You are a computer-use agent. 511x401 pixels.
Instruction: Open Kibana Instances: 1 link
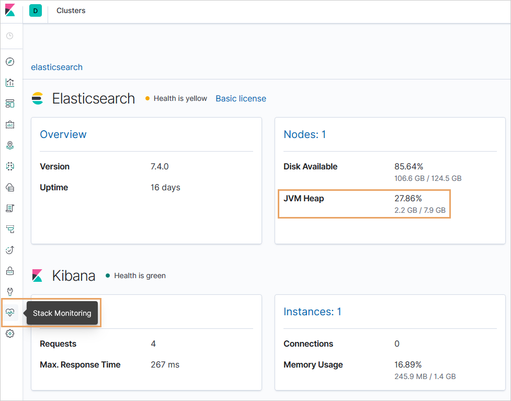312,312
